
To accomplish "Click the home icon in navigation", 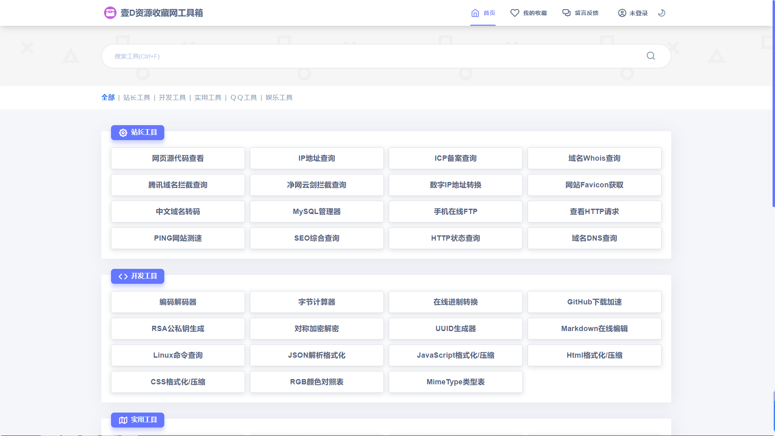I will [x=475, y=13].
